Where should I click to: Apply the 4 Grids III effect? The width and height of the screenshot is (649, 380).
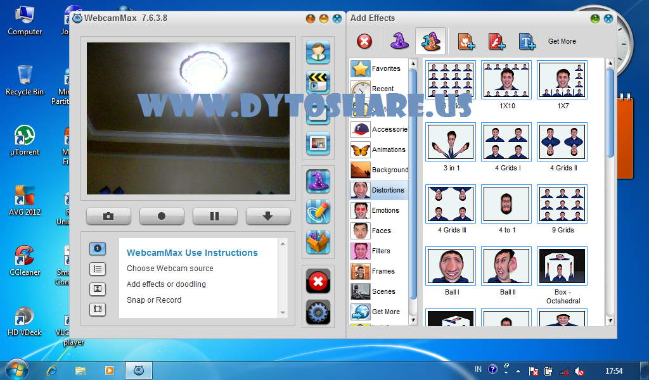tap(451, 204)
